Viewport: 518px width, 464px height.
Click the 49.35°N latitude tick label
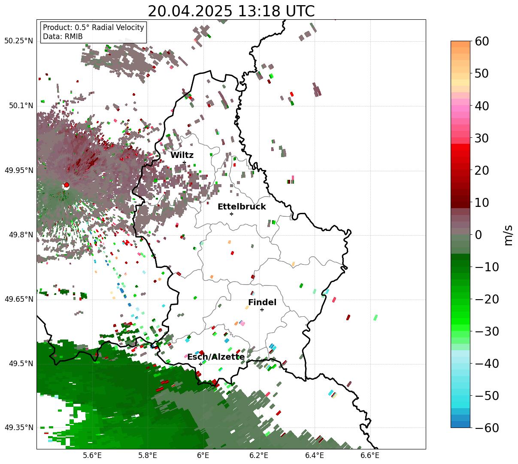point(18,428)
